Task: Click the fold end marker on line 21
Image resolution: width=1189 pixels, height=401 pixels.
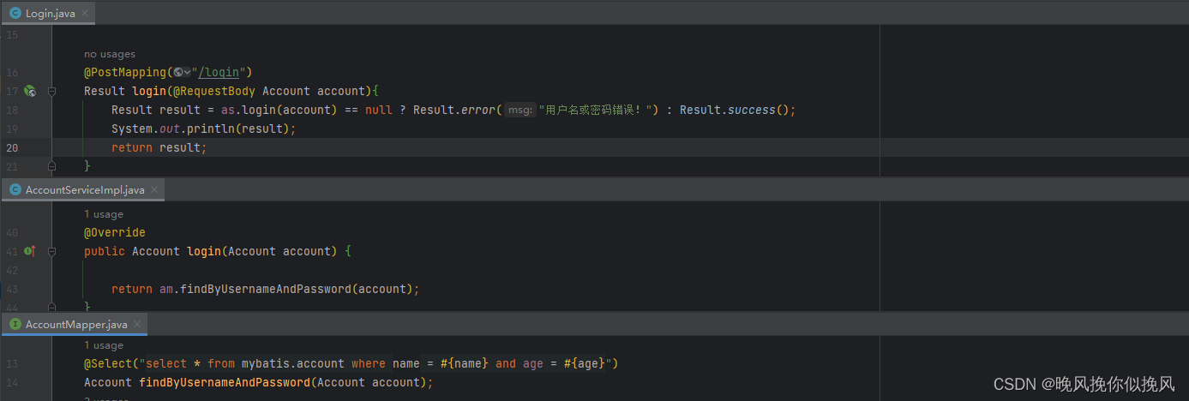Action: tap(52, 165)
